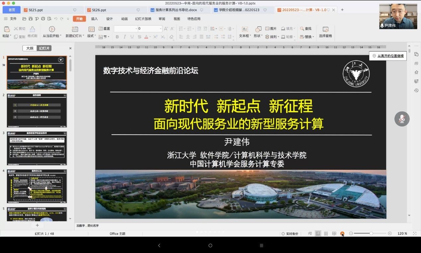Switch to slide sorter grid view icon
421x253 pixels.
[326, 234]
